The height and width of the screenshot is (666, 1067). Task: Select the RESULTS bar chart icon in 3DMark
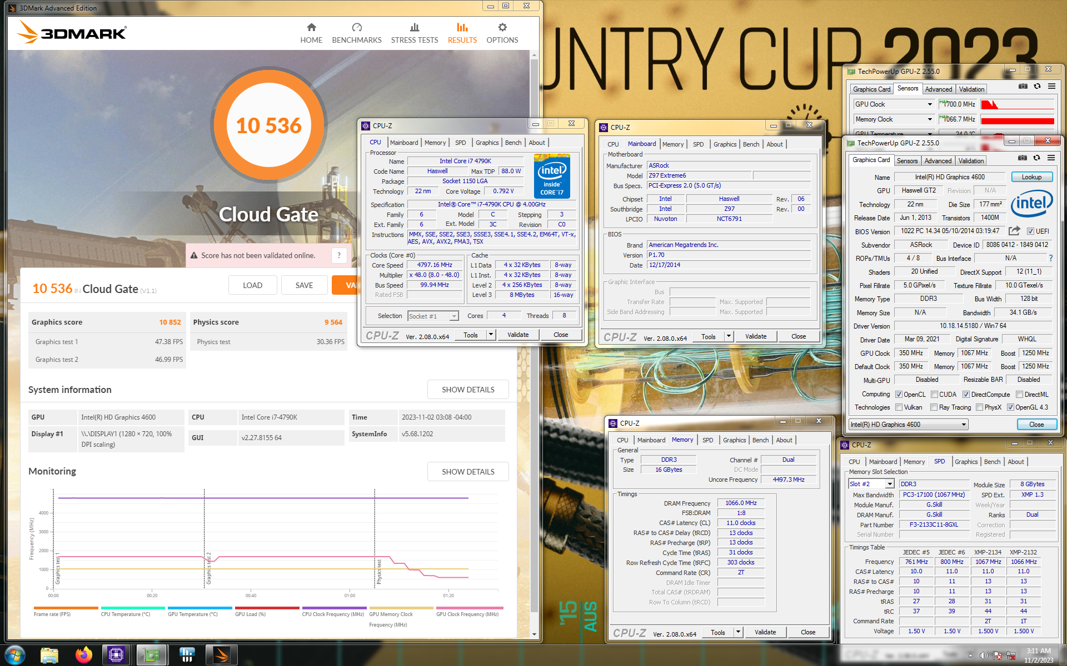tap(462, 27)
